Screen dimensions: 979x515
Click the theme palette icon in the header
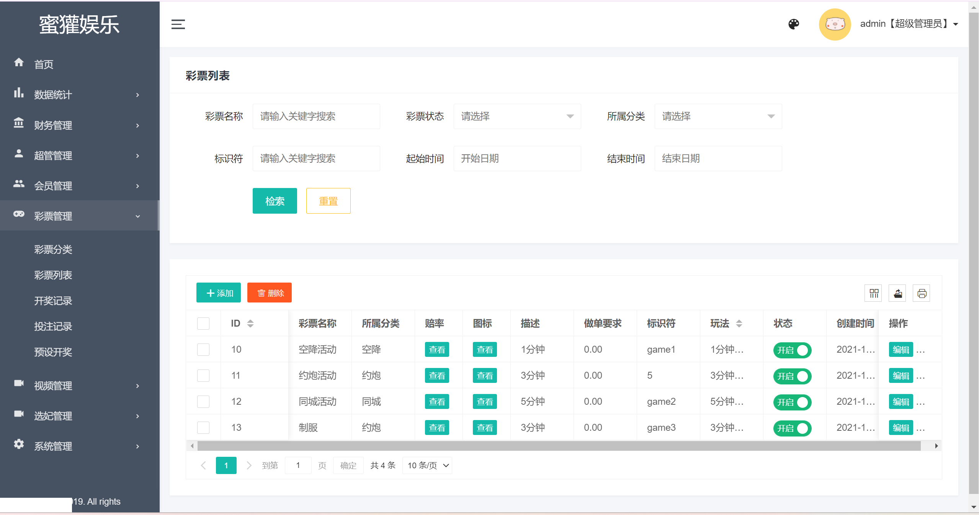(793, 24)
